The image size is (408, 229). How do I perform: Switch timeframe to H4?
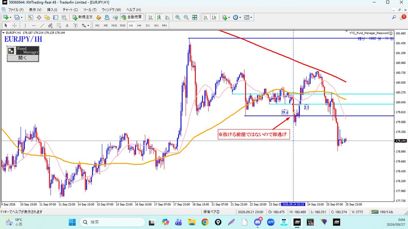click(x=139, y=25)
